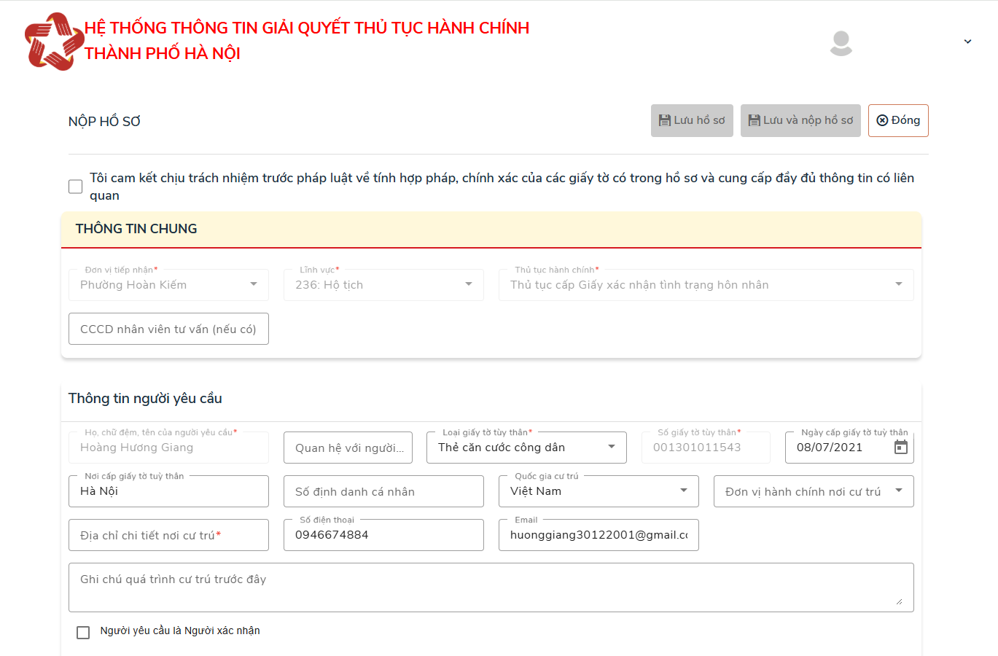Open the Loại giấy tờ tùy thân dropdown
This screenshot has width=998, height=656.
pos(526,448)
